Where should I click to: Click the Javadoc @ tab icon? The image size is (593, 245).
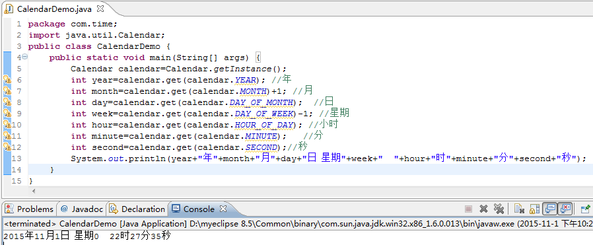point(64,209)
